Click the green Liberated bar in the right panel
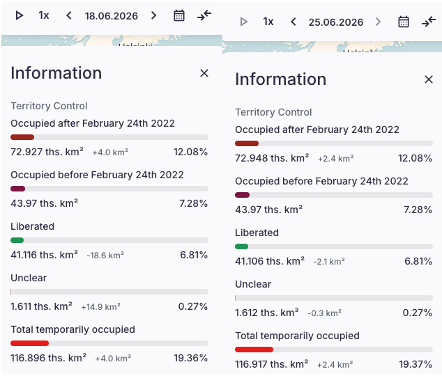This screenshot has height=376, width=442. [x=242, y=246]
